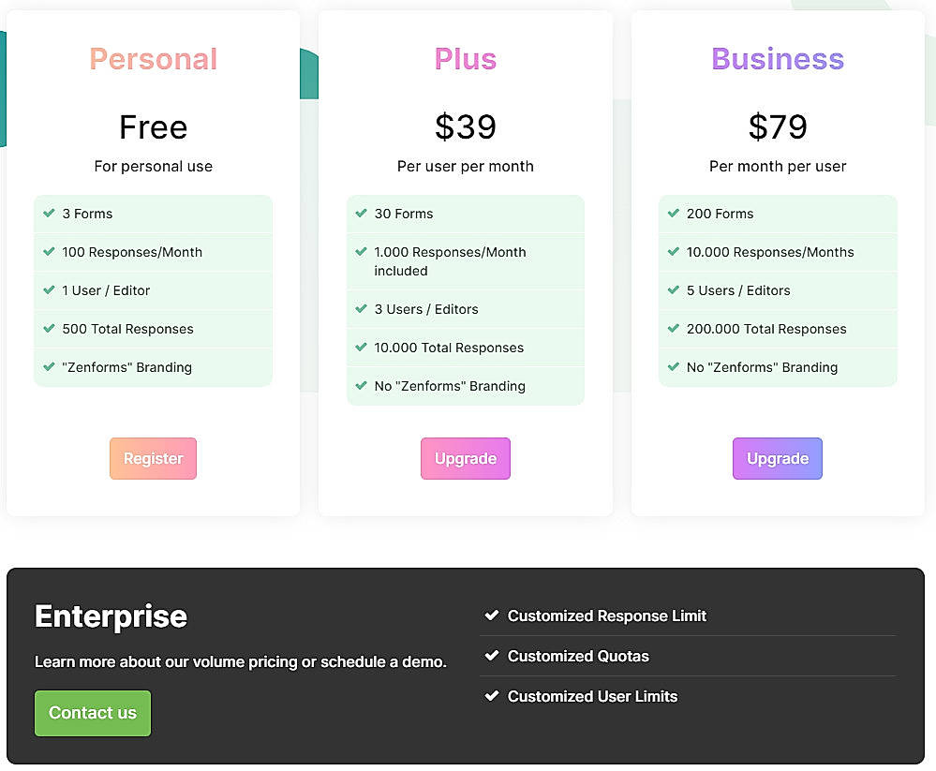Image resolution: width=936 pixels, height=771 pixels.
Task: Click the checkmark beside "No "Zenforms" Branding" in Business
Action: 673,367
